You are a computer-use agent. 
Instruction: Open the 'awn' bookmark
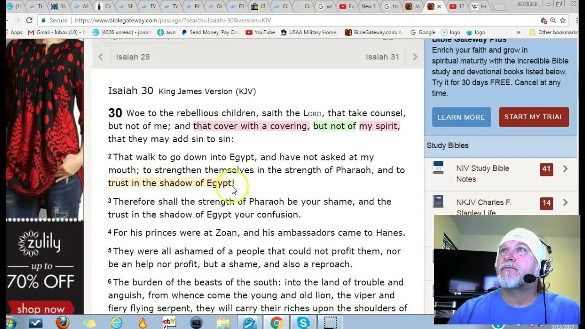click(166, 32)
